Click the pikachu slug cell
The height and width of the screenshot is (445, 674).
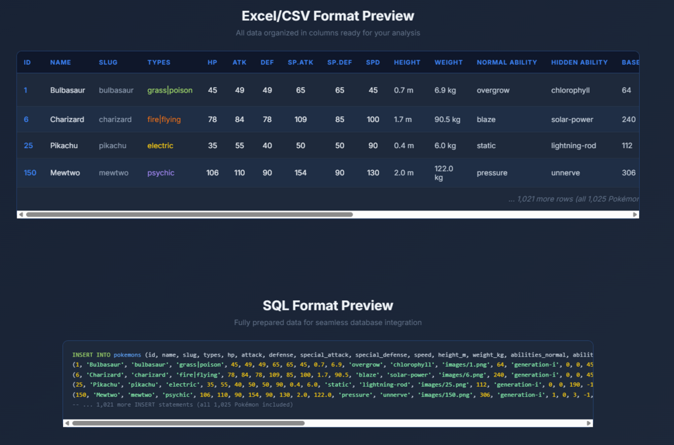[x=113, y=145]
